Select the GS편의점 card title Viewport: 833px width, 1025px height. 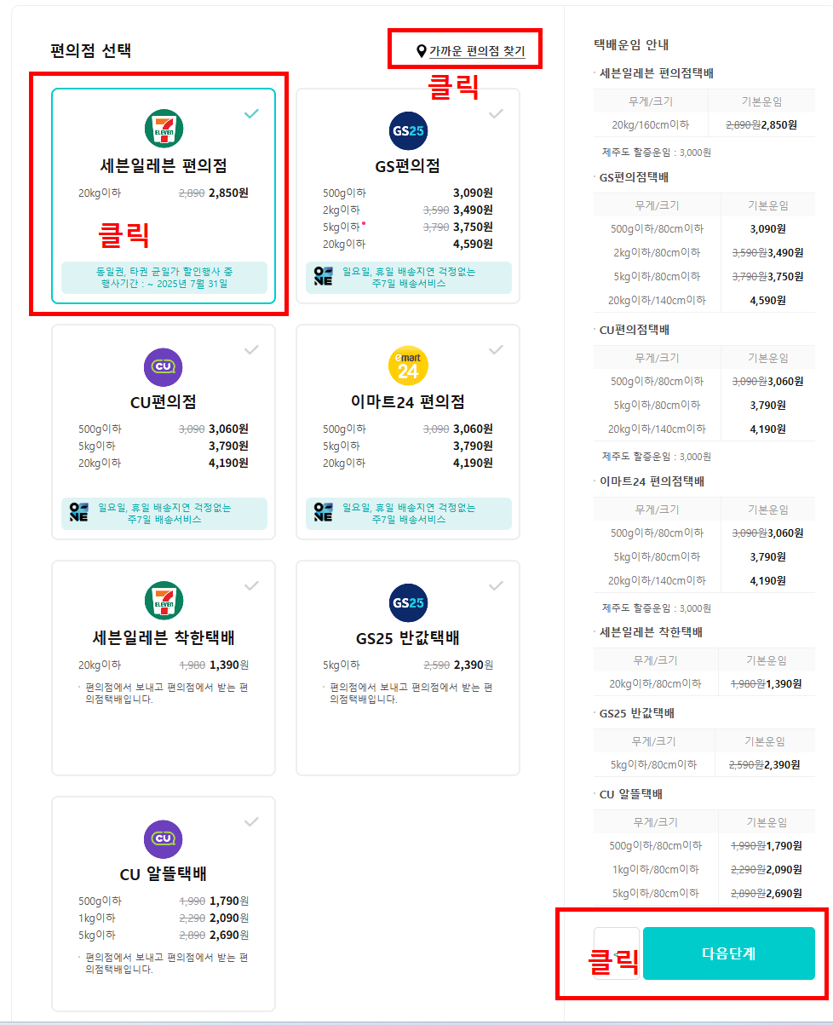[408, 165]
